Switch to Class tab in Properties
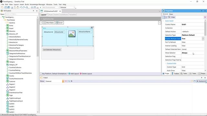207x116 pixels. point(171,14)
